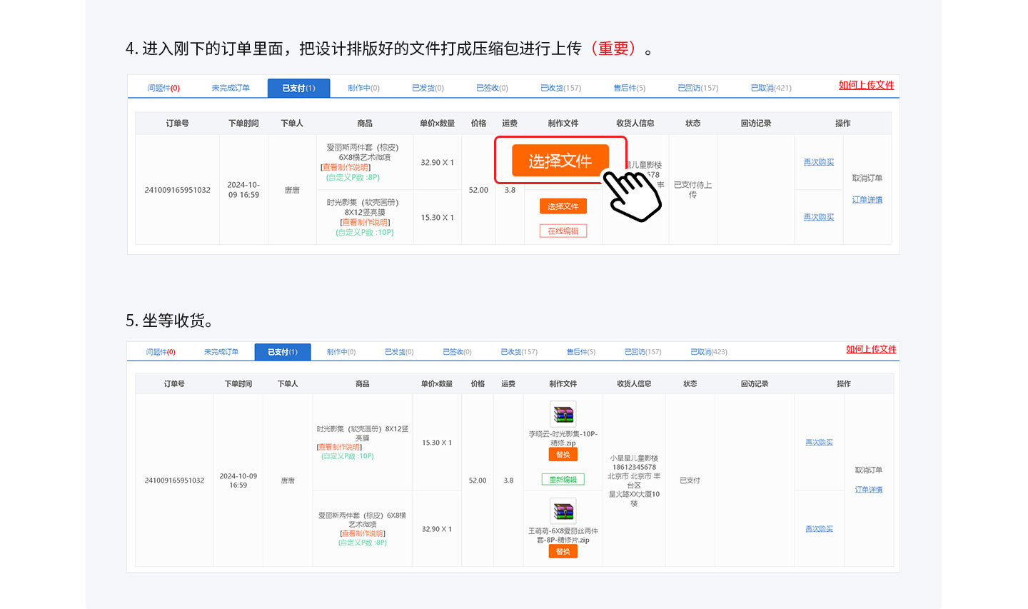Image resolution: width=1028 pixels, height=609 pixels.
Task: Open 订单详情 in step 4 screenshot
Action: coord(867,200)
